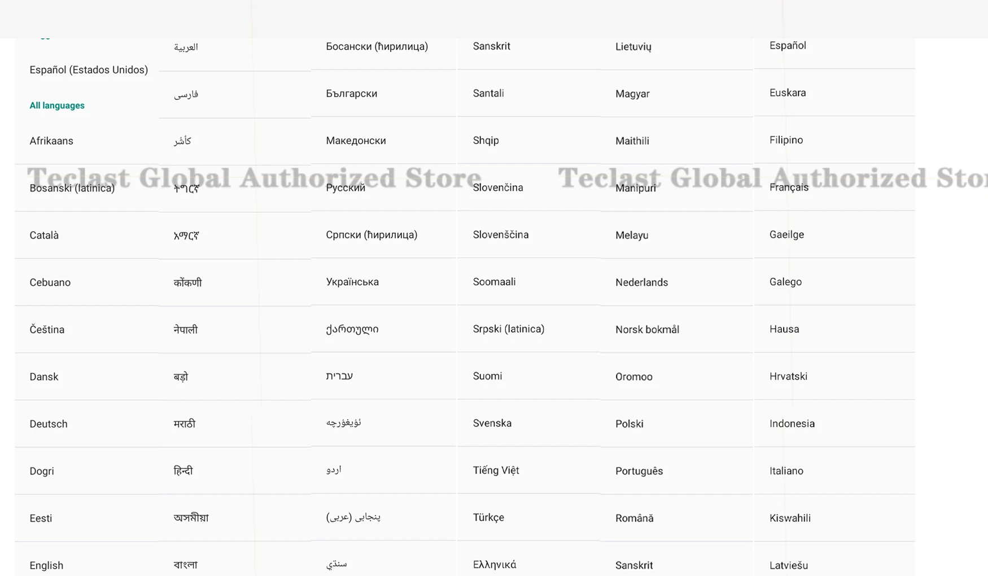Choose Marathi (मराठी) from the list
The height and width of the screenshot is (576, 988).
pos(185,424)
